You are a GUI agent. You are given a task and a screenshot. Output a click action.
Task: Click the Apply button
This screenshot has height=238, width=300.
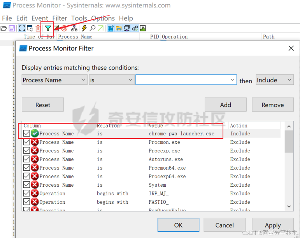[x=273, y=225]
